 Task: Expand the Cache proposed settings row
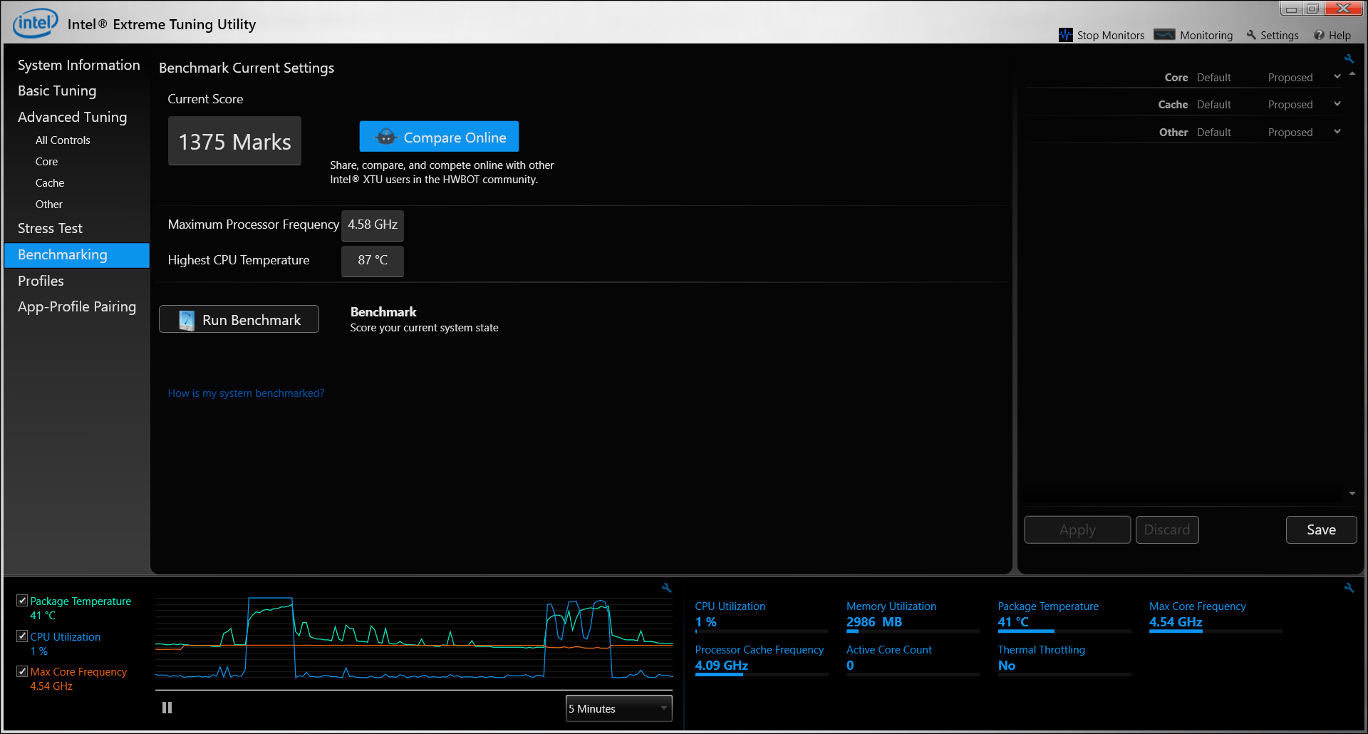pos(1337,104)
